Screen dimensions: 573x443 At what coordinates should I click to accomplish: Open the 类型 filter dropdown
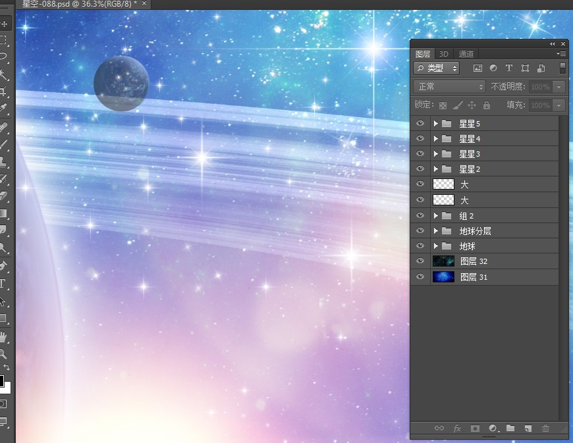pos(437,68)
